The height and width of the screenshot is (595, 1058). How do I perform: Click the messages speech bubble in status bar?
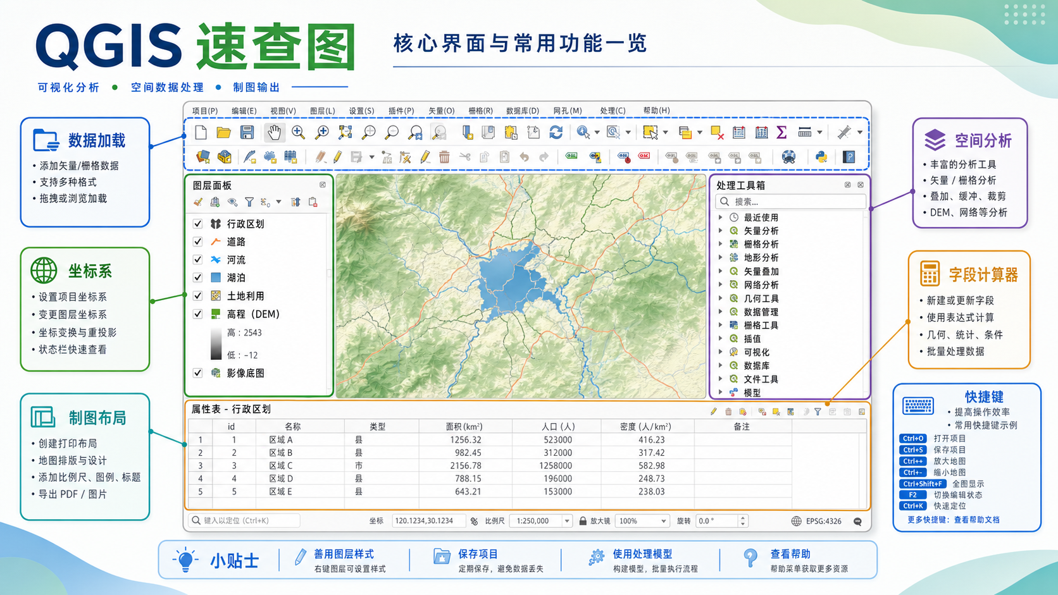pyautogui.click(x=857, y=521)
